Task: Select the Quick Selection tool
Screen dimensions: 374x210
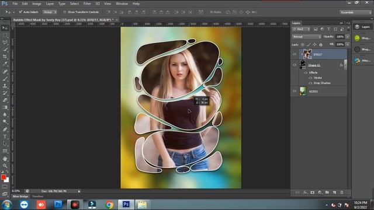Action: 5,50
